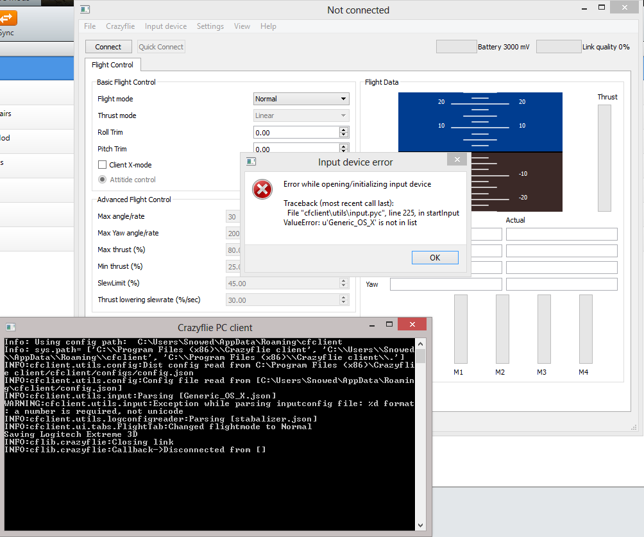Screen dimensions: 644x537
Task: Click the Yaw target field
Action: pos(446,284)
